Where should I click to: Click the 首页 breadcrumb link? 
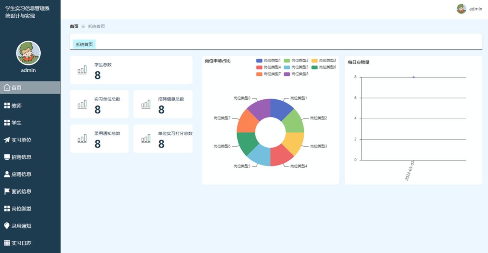pyautogui.click(x=74, y=26)
